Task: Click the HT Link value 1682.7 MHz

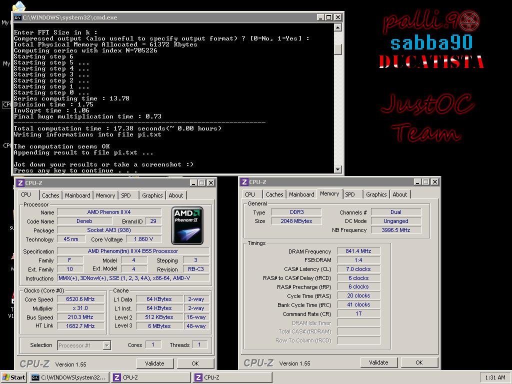Action: tap(80, 326)
